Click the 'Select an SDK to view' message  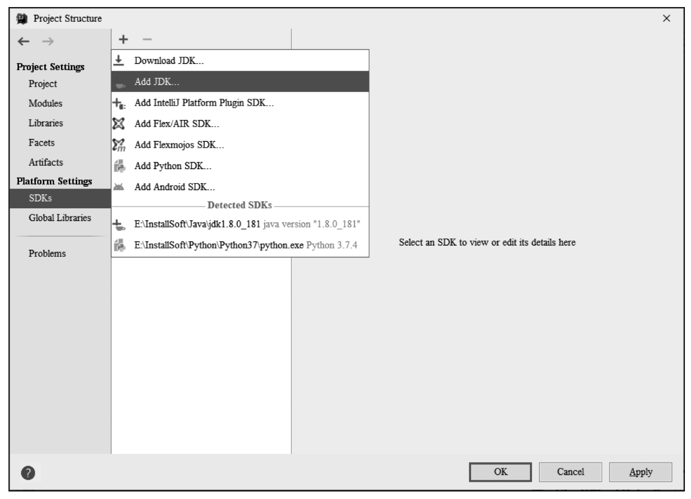click(x=487, y=242)
